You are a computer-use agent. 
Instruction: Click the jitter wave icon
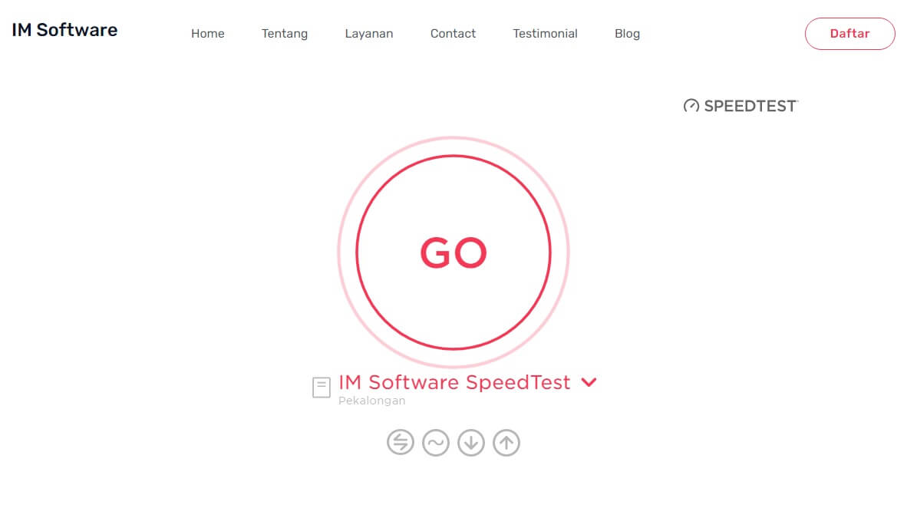435,443
